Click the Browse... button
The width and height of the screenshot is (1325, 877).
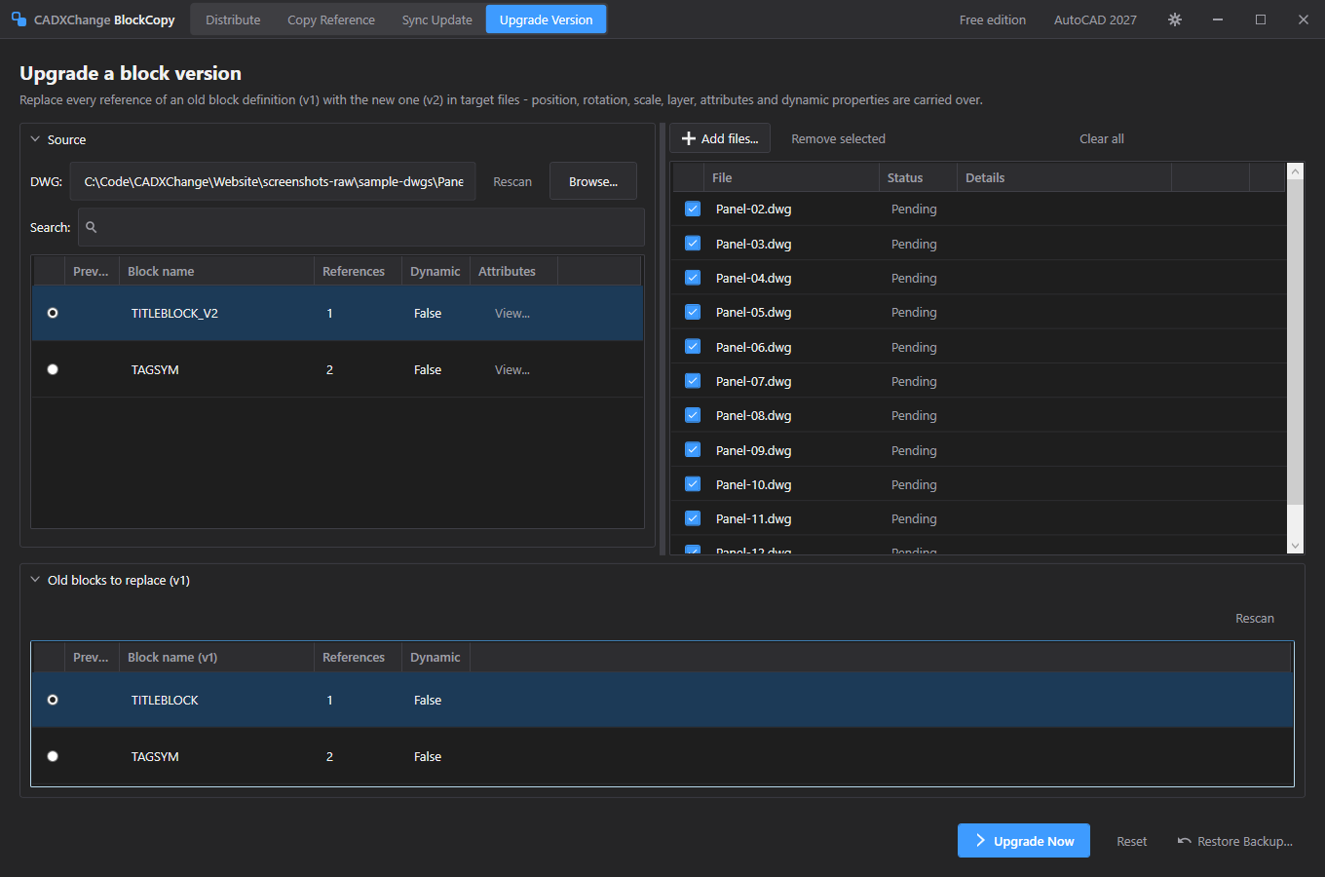pos(593,181)
